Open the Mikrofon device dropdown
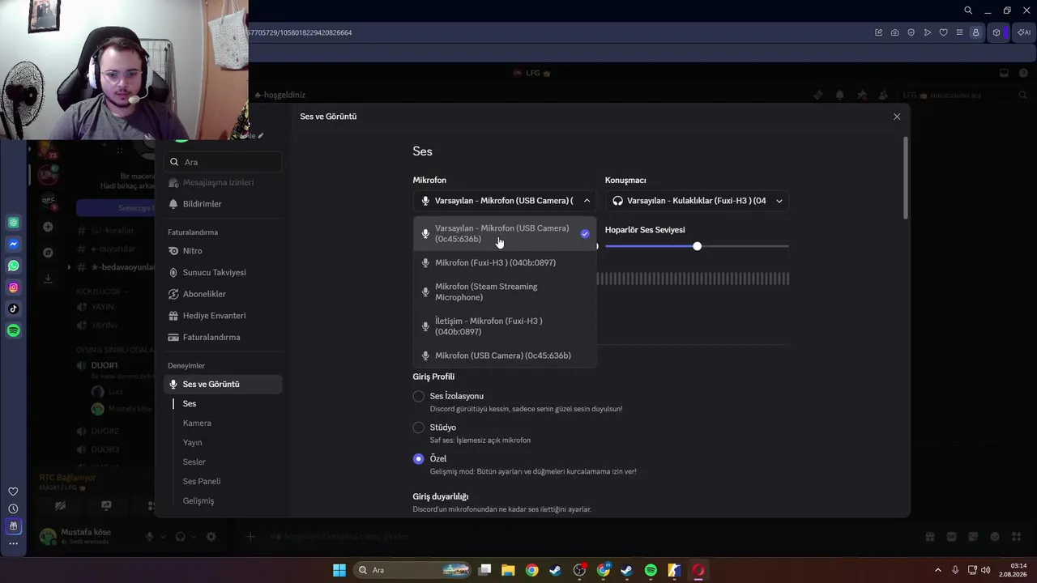Image resolution: width=1037 pixels, height=583 pixels. 505,201
